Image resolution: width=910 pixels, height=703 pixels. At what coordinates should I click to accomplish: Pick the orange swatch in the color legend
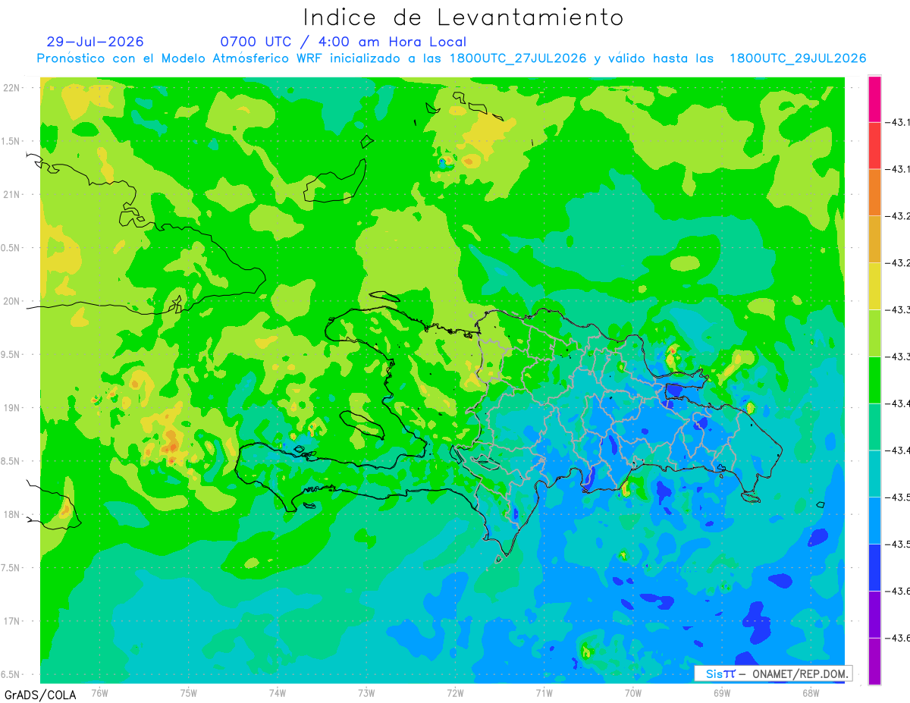(x=874, y=193)
